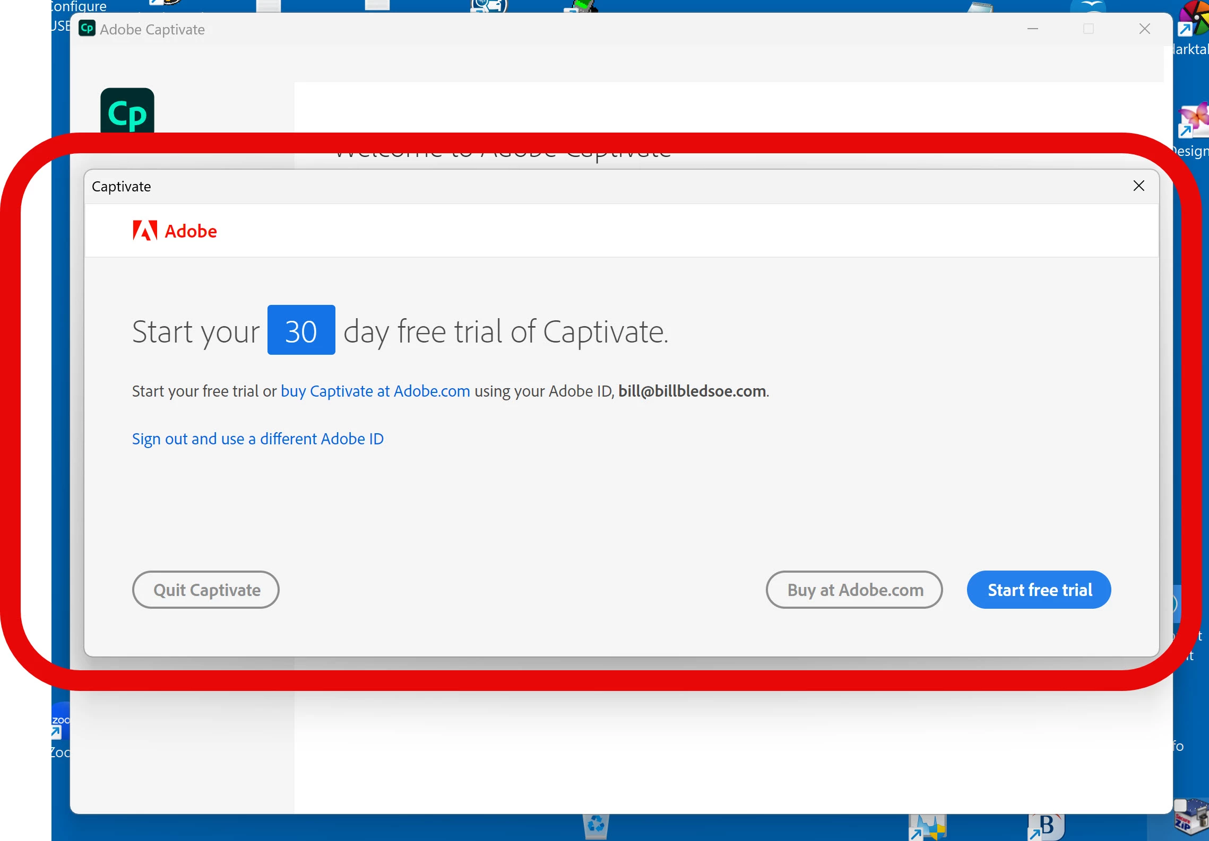
Task: Sign out and use a different Adobe ID
Action: [x=257, y=439]
